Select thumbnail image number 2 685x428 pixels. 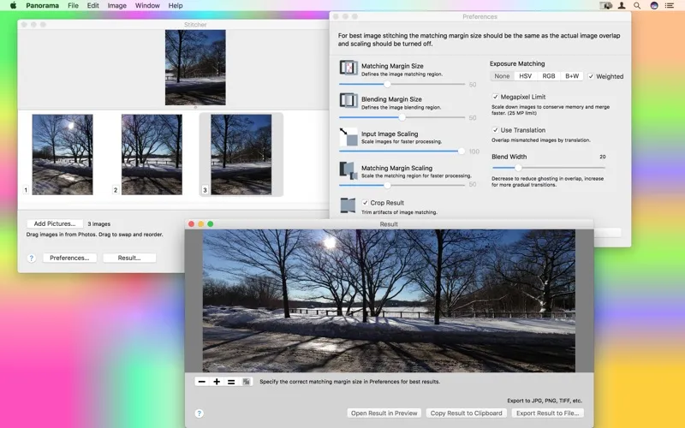[x=152, y=155]
